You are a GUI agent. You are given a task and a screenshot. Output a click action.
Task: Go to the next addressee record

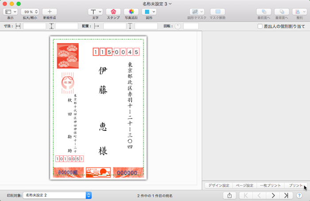click(273, 195)
